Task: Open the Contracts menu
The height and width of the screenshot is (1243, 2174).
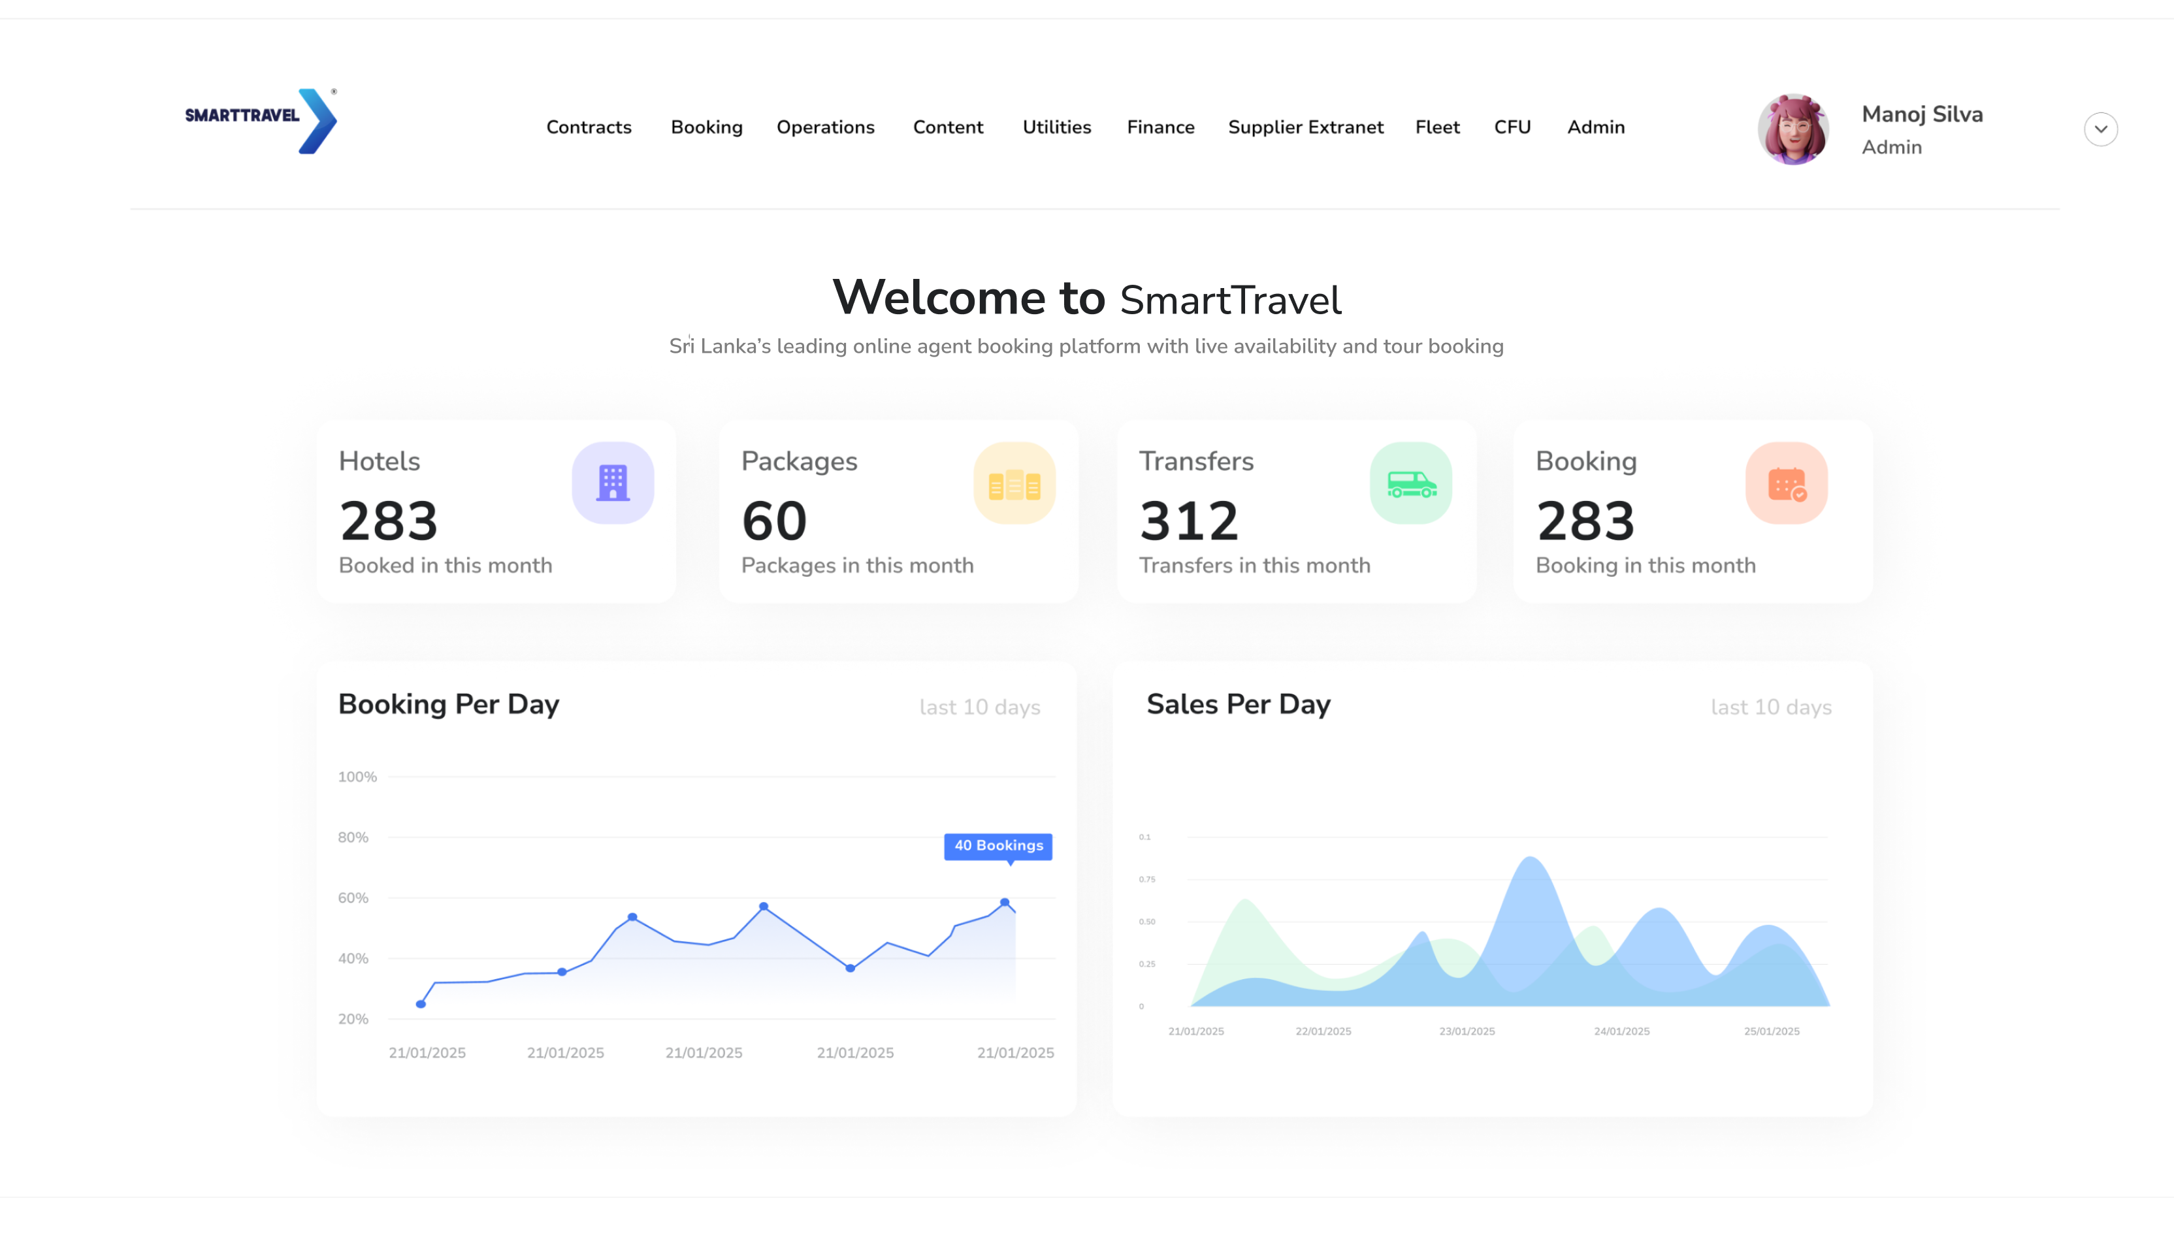Action: 589,126
